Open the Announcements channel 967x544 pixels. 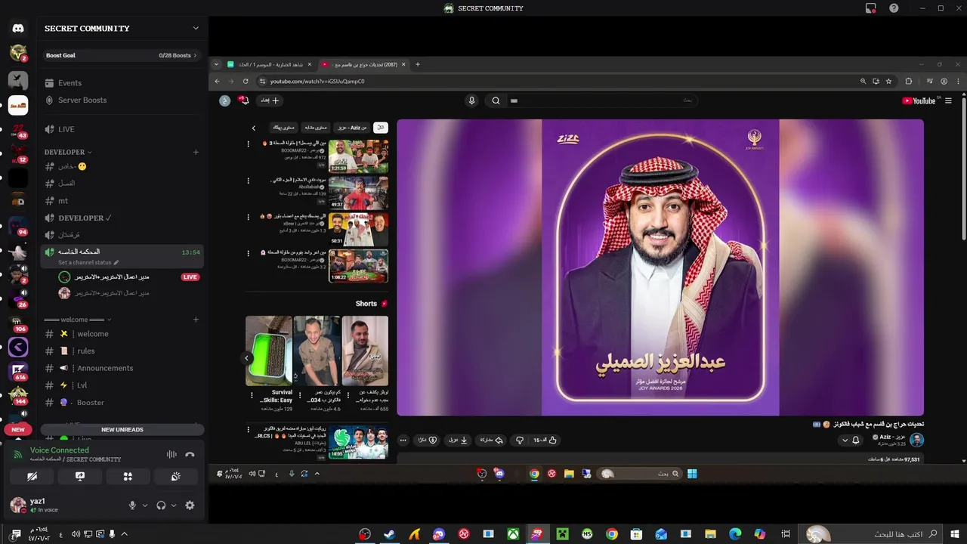pyautogui.click(x=122, y=369)
